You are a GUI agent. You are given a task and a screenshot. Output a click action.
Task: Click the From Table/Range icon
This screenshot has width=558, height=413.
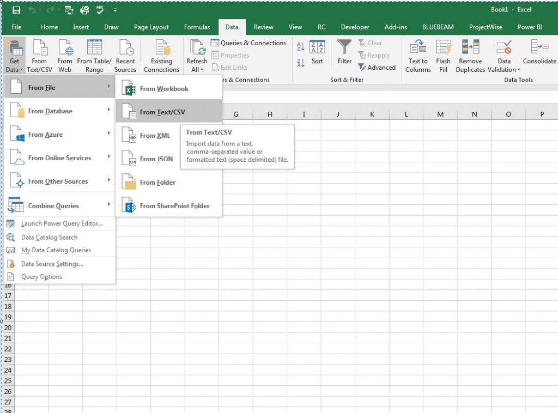(94, 56)
